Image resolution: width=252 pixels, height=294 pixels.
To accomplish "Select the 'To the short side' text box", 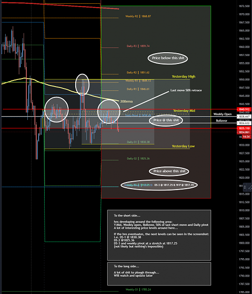I will click(159, 235).
